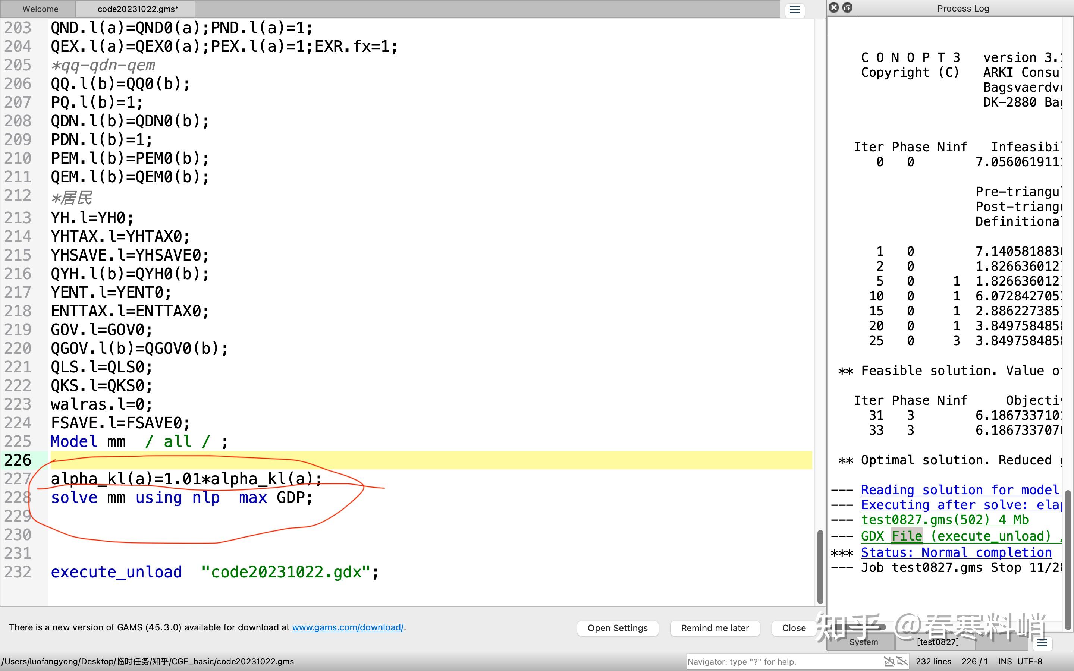
Task: Click the code editor vertical scrollbar
Action: [x=820, y=567]
